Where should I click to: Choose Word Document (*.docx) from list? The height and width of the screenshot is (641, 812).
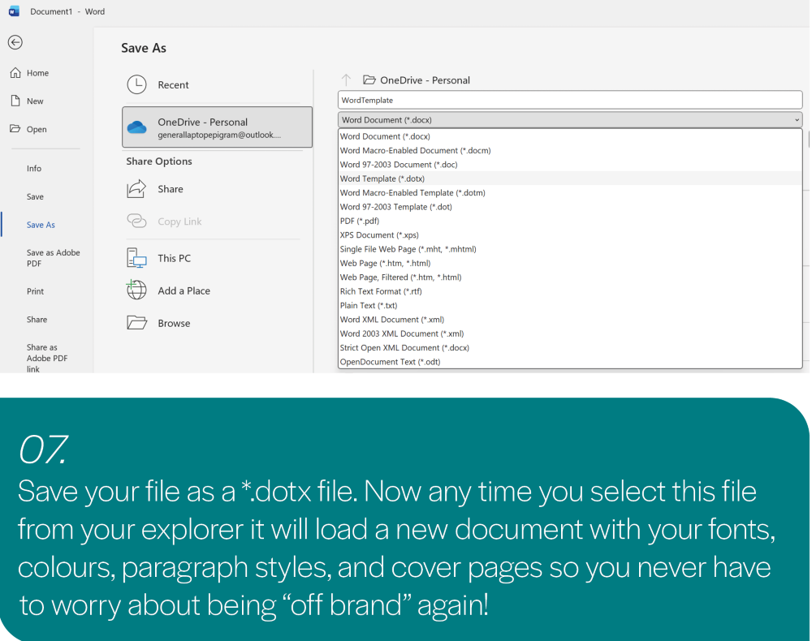coord(570,136)
